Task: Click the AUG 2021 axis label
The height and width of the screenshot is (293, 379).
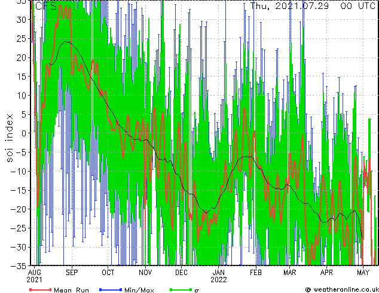Action: tap(34, 276)
